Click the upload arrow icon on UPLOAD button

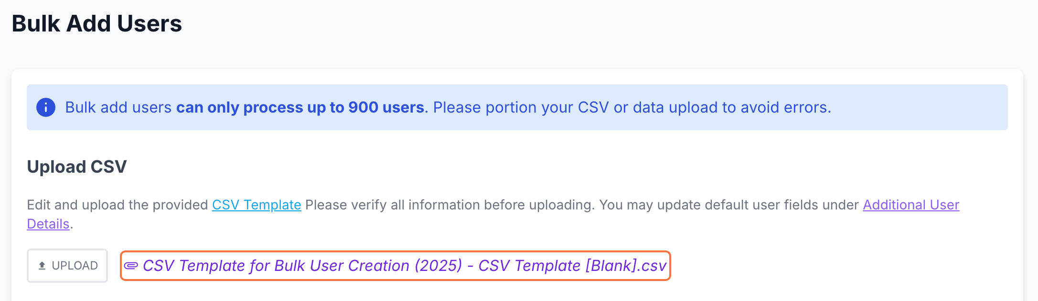42,266
